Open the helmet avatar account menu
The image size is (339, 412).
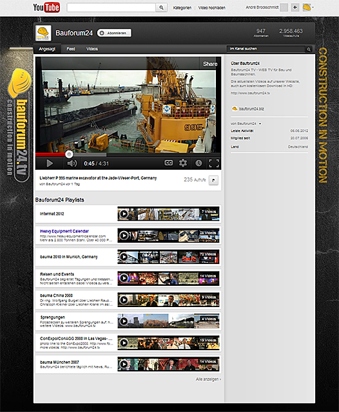307,7
